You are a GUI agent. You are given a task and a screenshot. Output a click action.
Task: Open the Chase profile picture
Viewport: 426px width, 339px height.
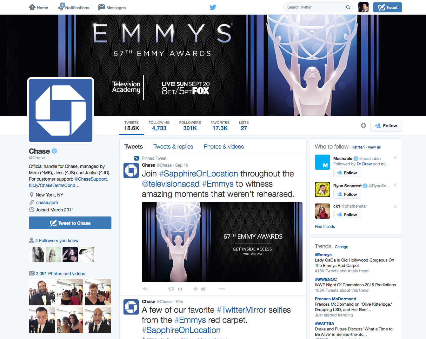pos(61,110)
